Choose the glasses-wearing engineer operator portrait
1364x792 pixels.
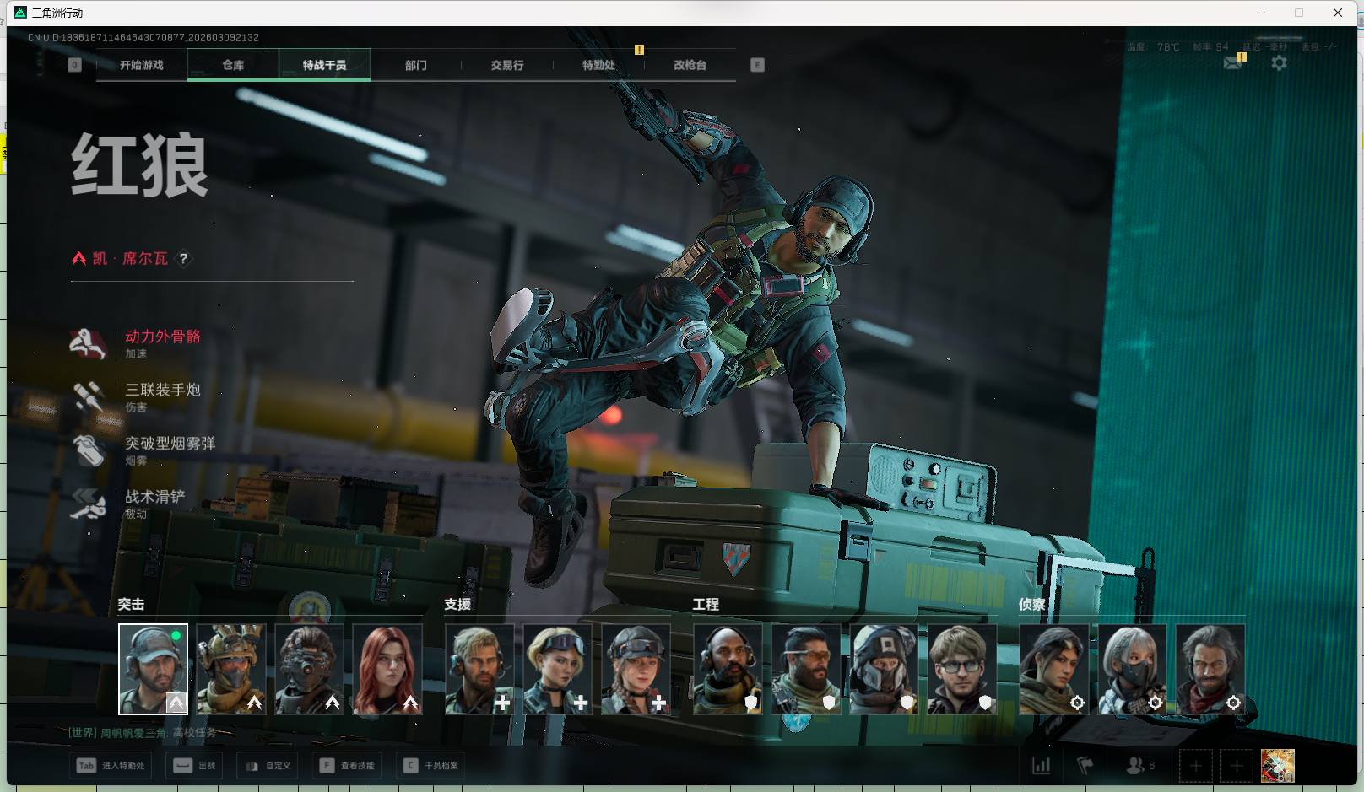[961, 669]
